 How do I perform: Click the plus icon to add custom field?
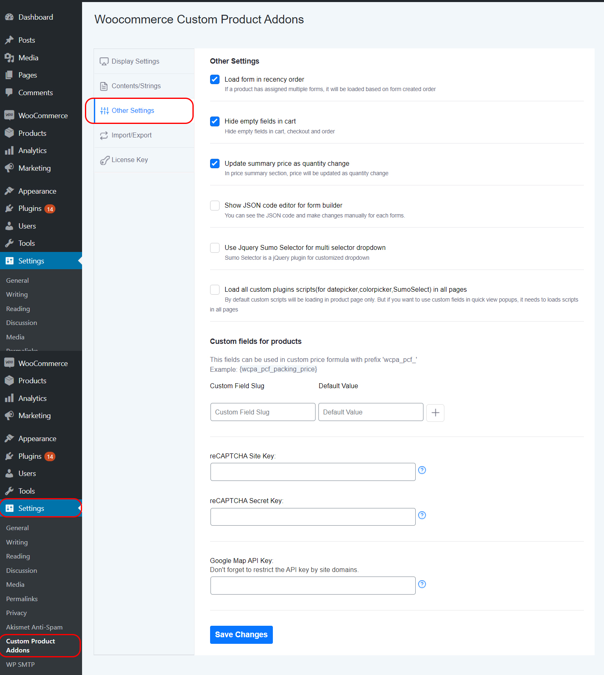(x=435, y=413)
